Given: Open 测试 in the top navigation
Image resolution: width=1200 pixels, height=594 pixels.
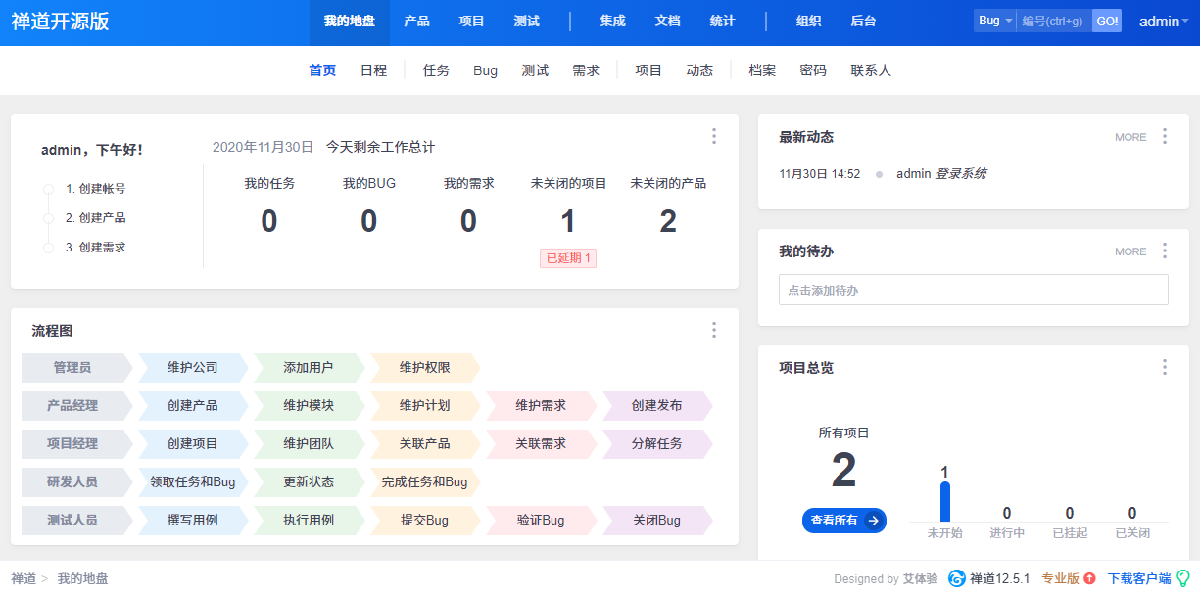Looking at the screenshot, I should 526,21.
